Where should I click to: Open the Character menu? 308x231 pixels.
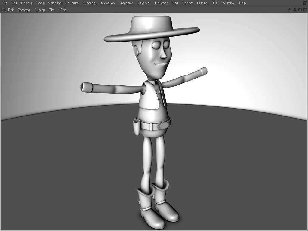pyautogui.click(x=126, y=3)
